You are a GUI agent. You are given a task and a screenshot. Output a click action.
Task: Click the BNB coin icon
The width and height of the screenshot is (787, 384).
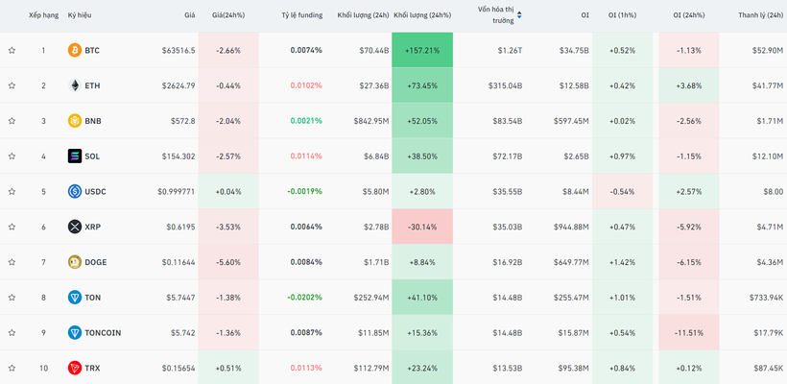tap(75, 121)
